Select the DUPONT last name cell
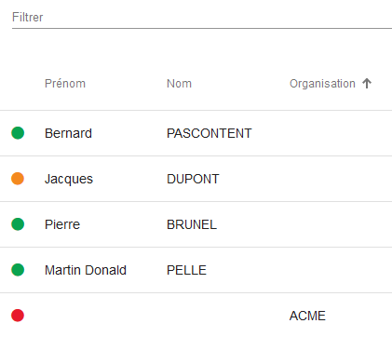Screen dimensions: 392x337 193,179
